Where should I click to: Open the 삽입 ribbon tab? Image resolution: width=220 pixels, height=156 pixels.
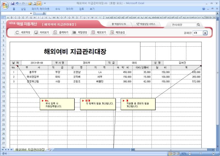(x=23, y=9)
